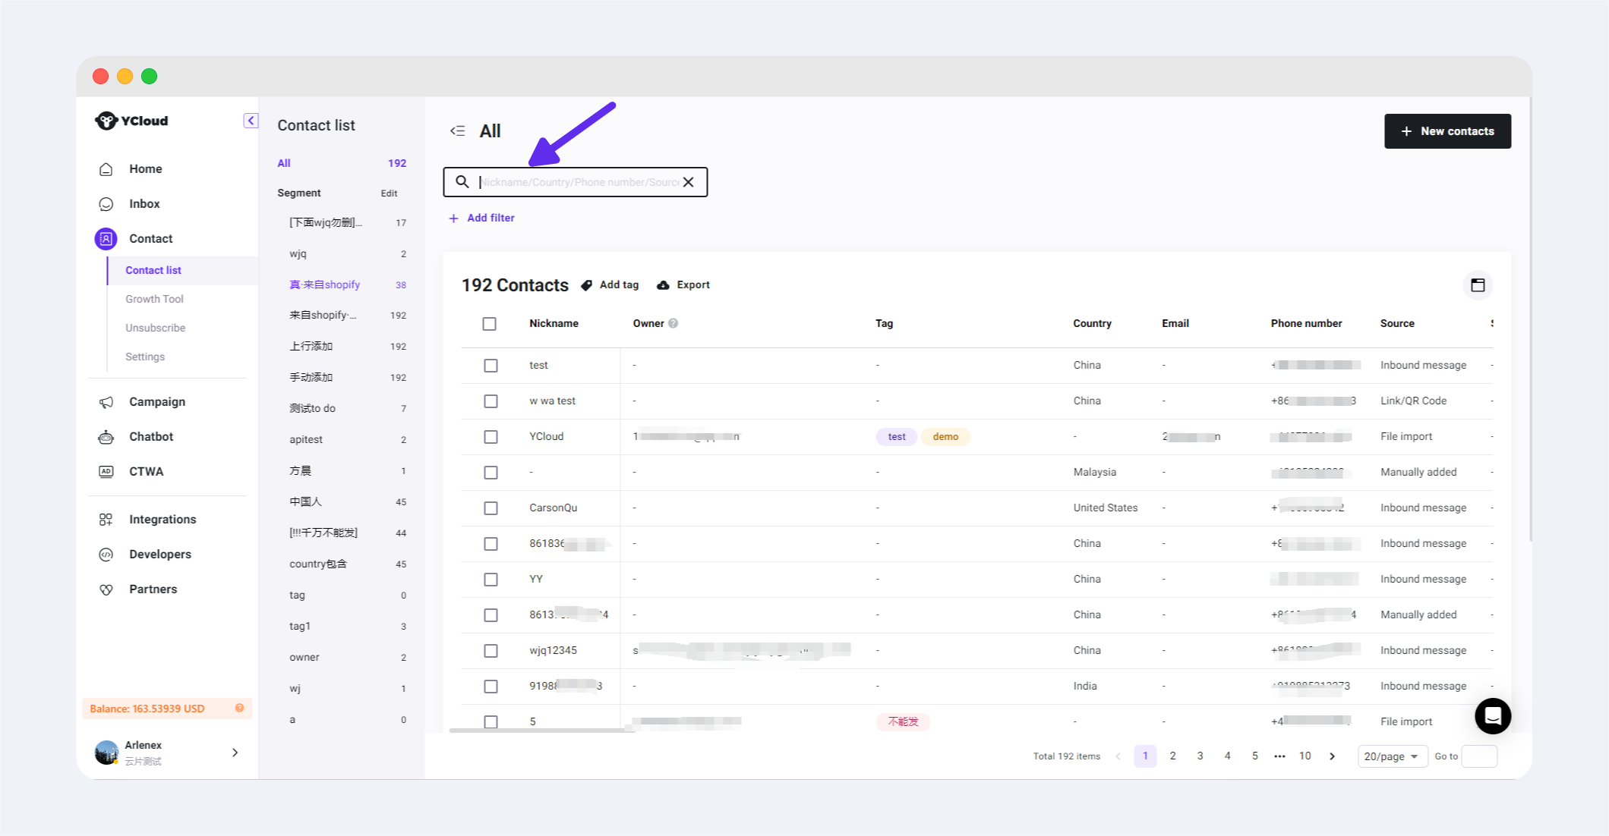Expand the Arlenex account menu chevron
The width and height of the screenshot is (1609, 836).
pos(235,753)
